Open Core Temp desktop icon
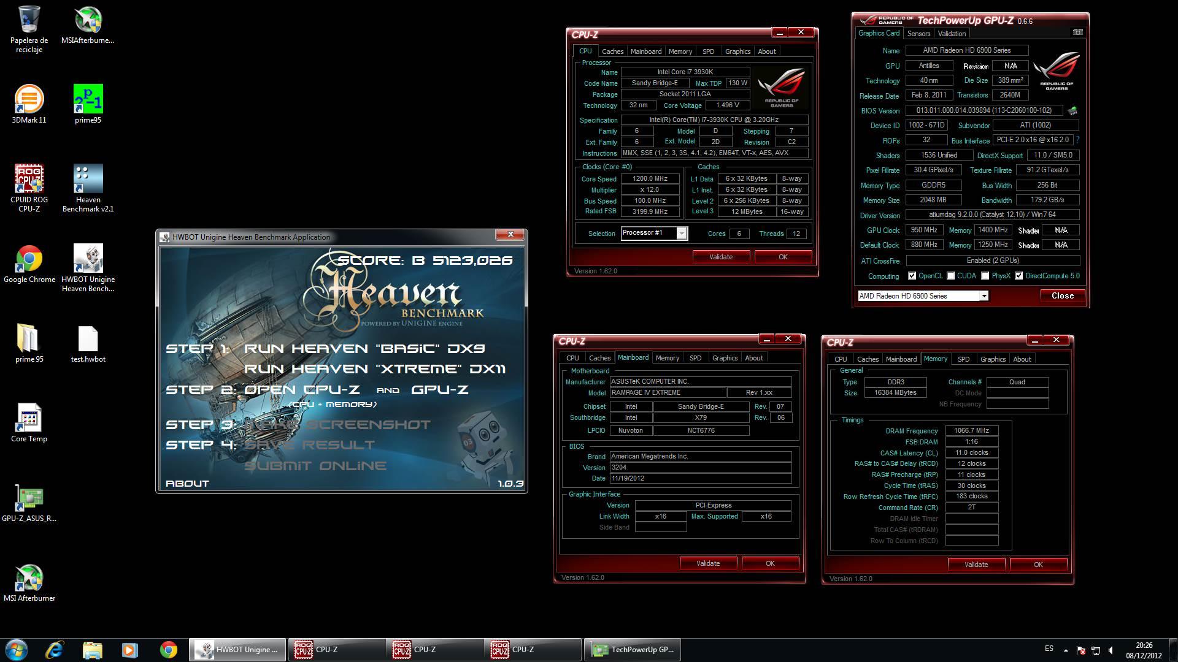Viewport: 1178px width, 662px height. coord(29,423)
